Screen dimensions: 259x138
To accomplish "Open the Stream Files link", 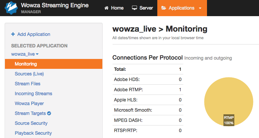I will click(x=28, y=84).
